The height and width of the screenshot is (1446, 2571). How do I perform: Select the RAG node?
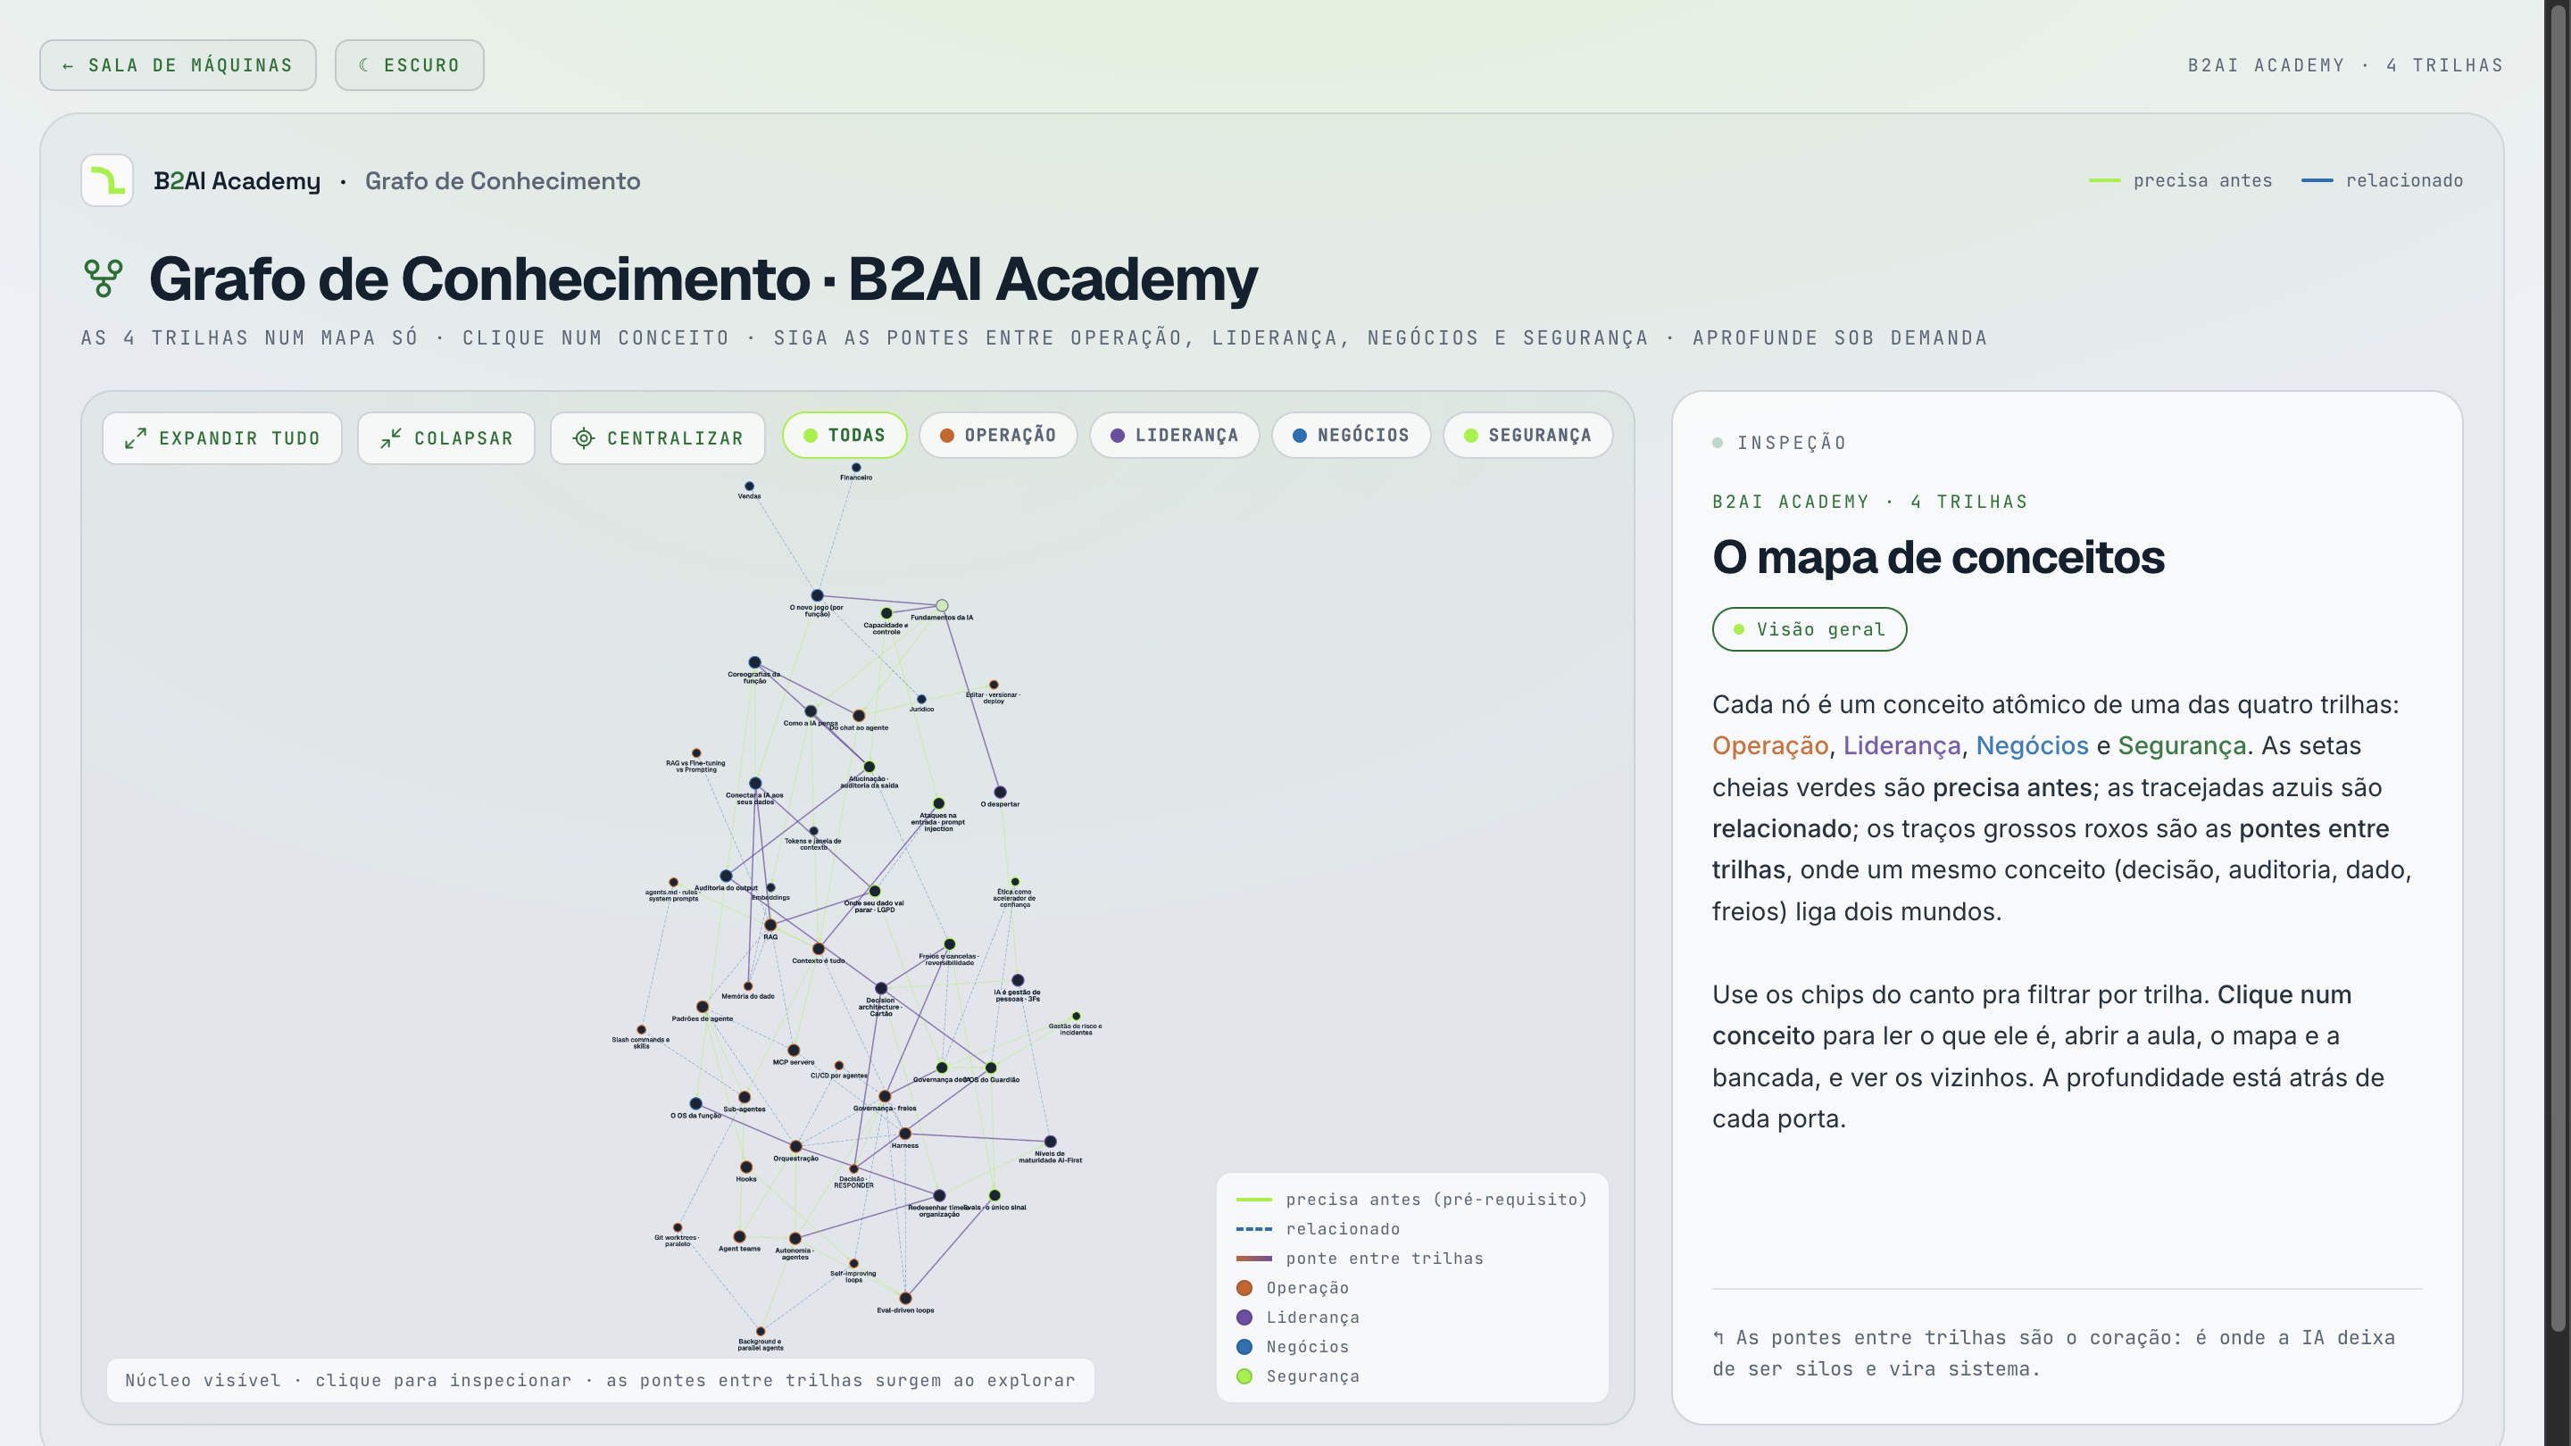(x=770, y=925)
